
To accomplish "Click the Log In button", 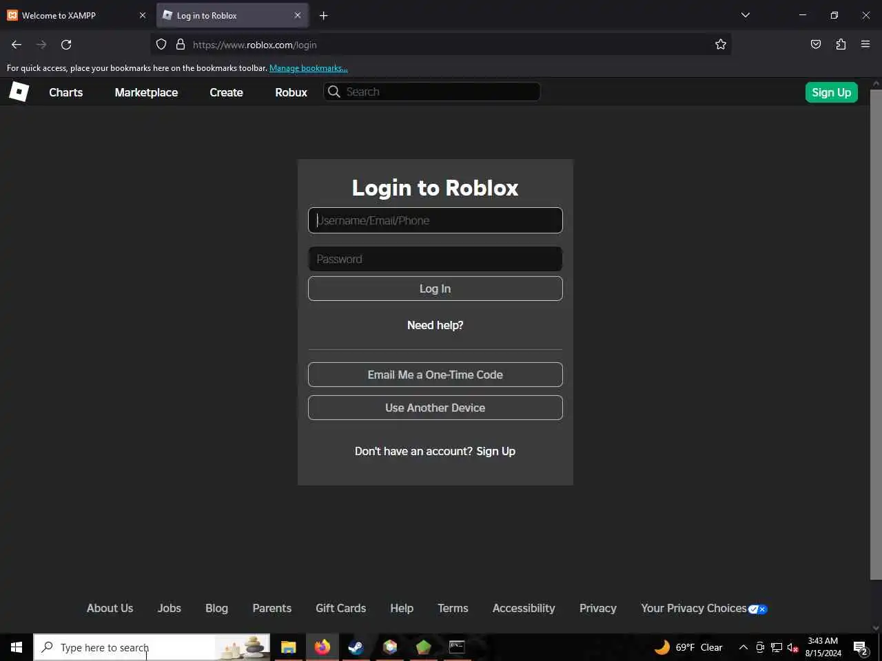I will pos(435,288).
